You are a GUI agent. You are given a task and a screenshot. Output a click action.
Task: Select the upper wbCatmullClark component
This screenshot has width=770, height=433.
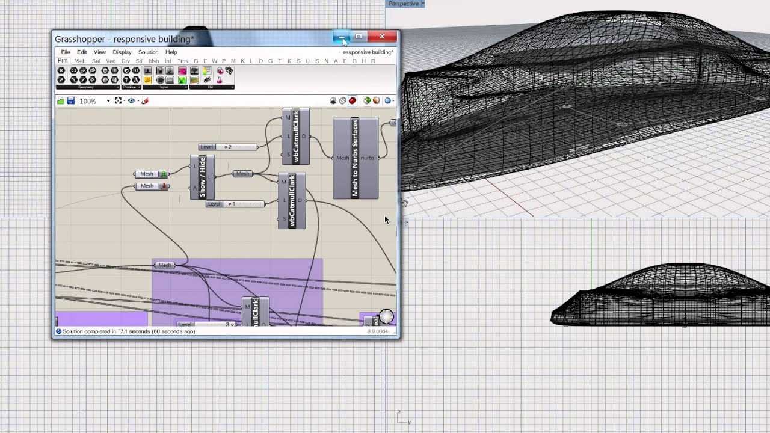tap(296, 137)
